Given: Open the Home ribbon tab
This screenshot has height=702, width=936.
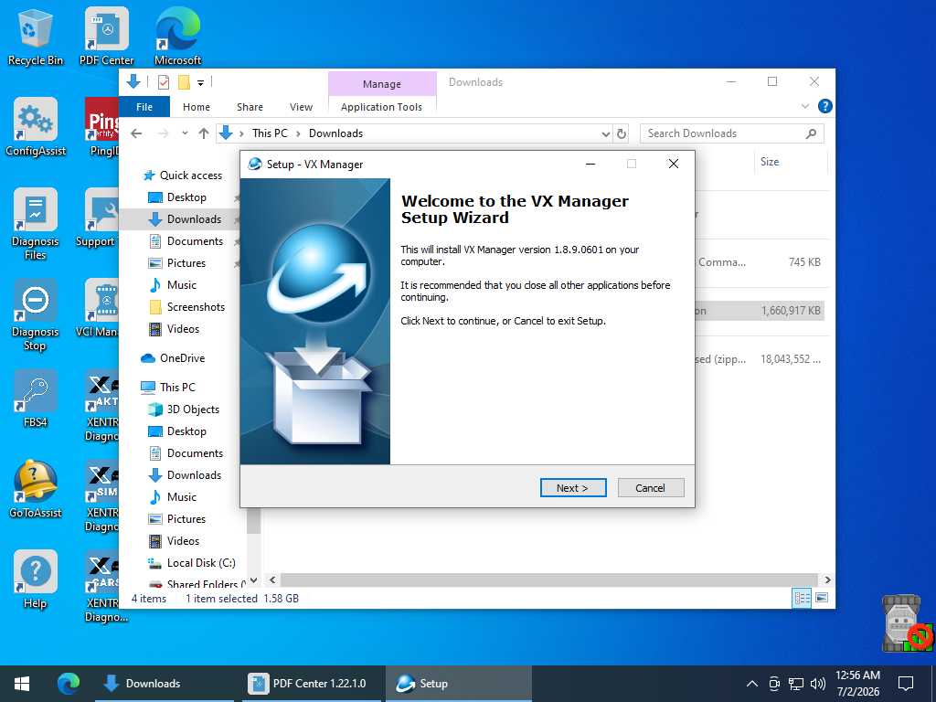Looking at the screenshot, I should pos(197,107).
